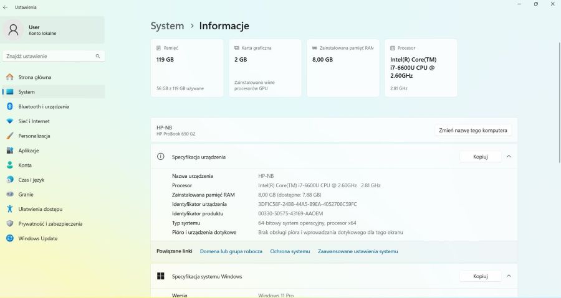
Task: Minimize the Ustawienia window
Action: coord(519,4)
